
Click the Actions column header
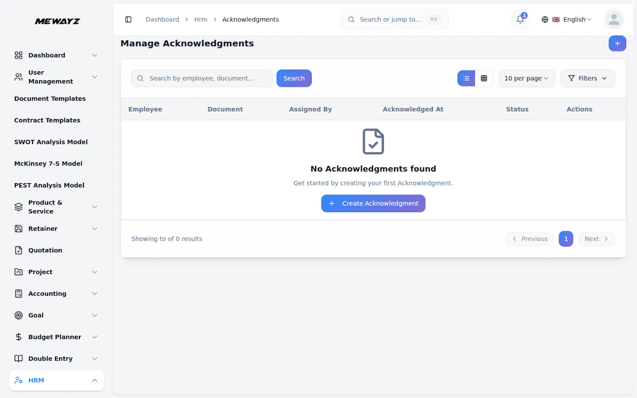[x=579, y=109]
